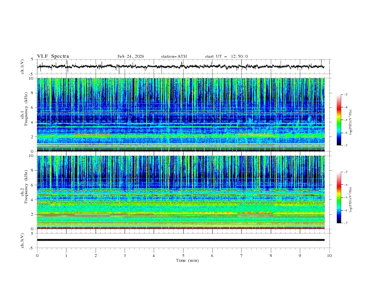Click the "ch.1(V)" axis label
The height and width of the screenshot is (287, 371).
22,67
